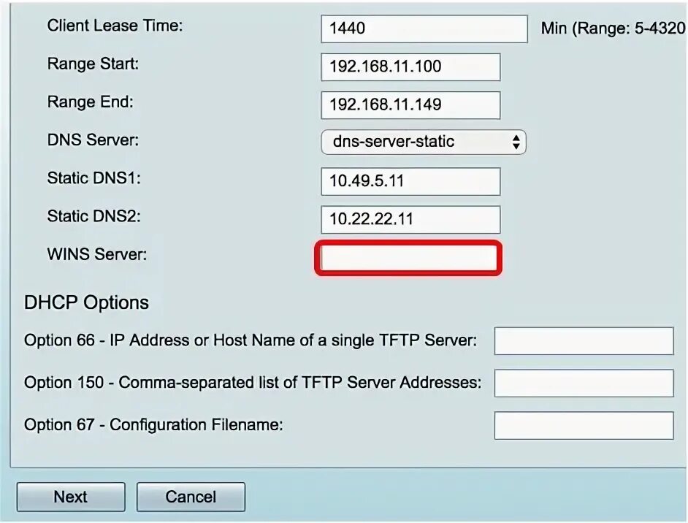Click the Range End label
The height and width of the screenshot is (523, 688).
click(91, 102)
